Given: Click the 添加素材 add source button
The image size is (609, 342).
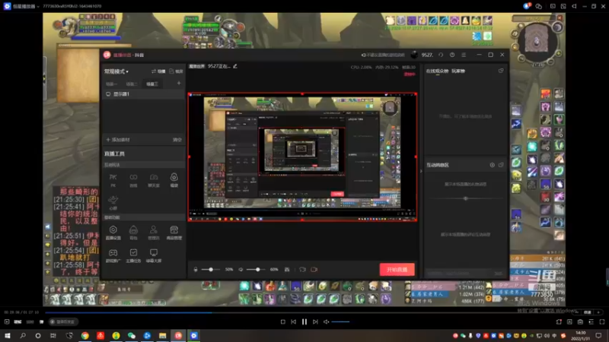Looking at the screenshot, I should 118,140.
